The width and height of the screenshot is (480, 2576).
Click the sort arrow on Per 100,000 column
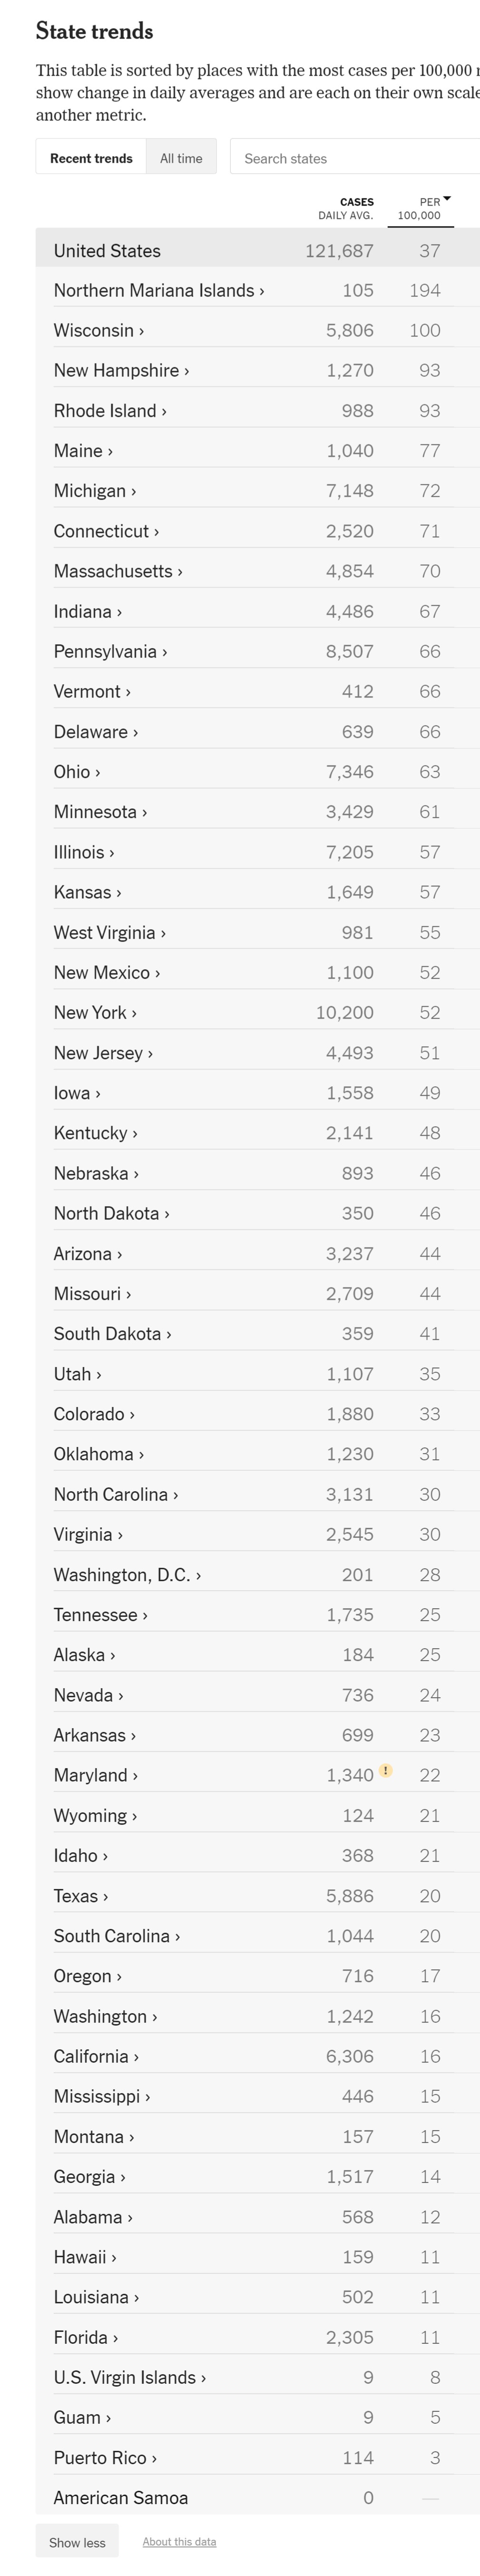[447, 199]
